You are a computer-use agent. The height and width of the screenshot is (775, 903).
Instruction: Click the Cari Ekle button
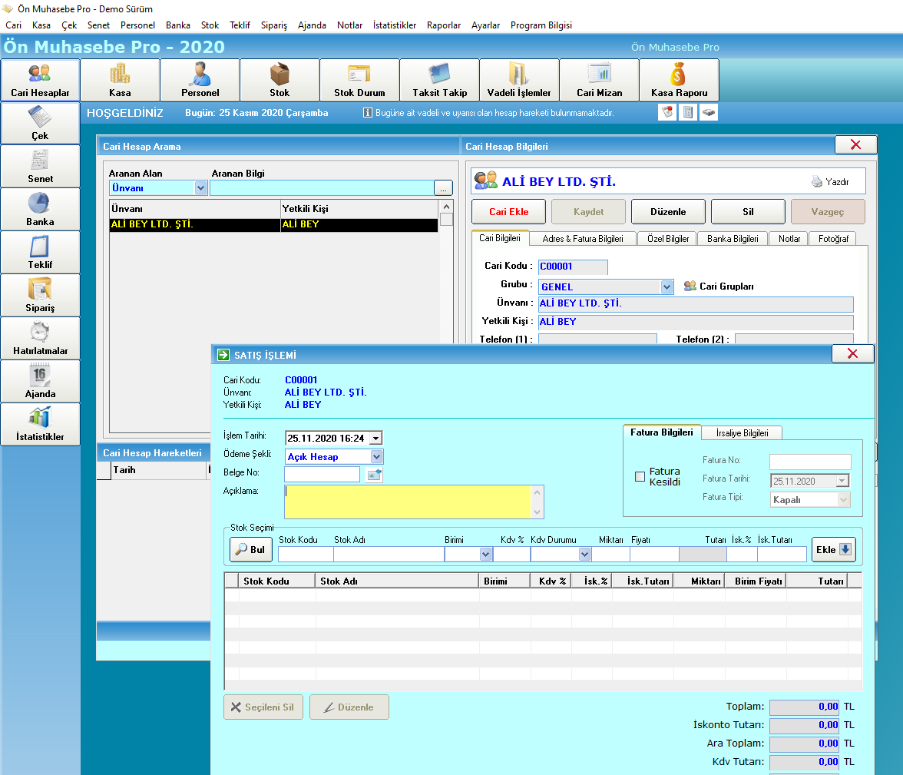pos(508,211)
